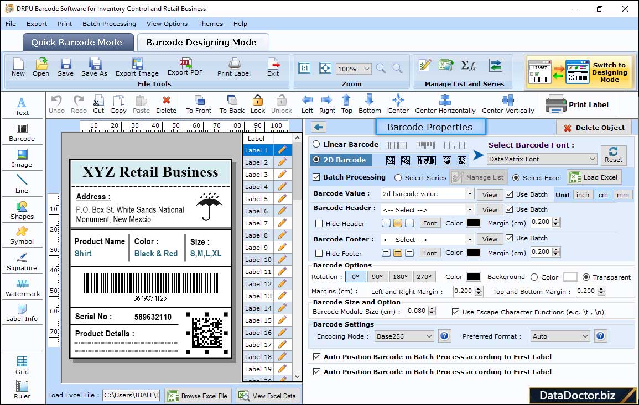This screenshot has height=405, width=639.
Task: Open the Batch Processing menu
Action: pyautogui.click(x=109, y=24)
